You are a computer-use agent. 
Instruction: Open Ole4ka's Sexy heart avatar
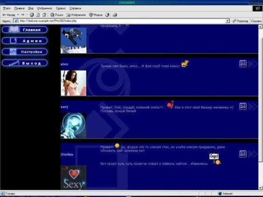73,178
